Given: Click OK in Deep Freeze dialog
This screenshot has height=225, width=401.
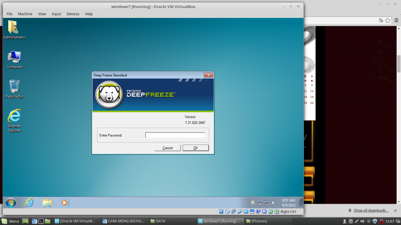Looking at the screenshot, I should pyautogui.click(x=196, y=148).
